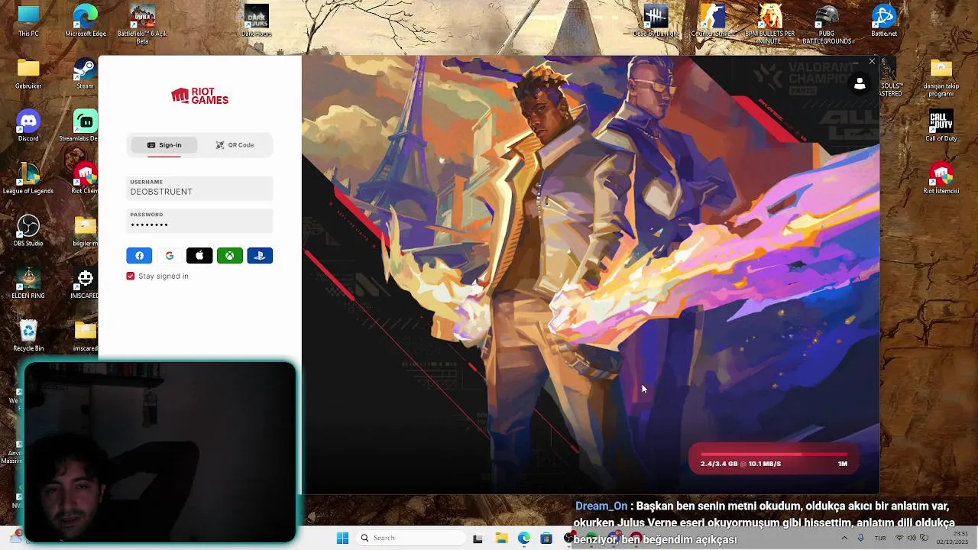Screen dimensions: 978x550
Task: Open Counter-Strike 2 shortcut
Action: pos(712,21)
